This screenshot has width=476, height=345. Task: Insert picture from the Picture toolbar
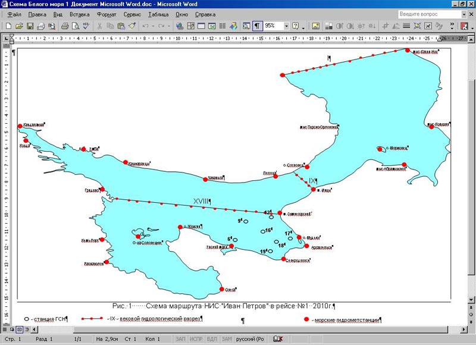coord(315,26)
